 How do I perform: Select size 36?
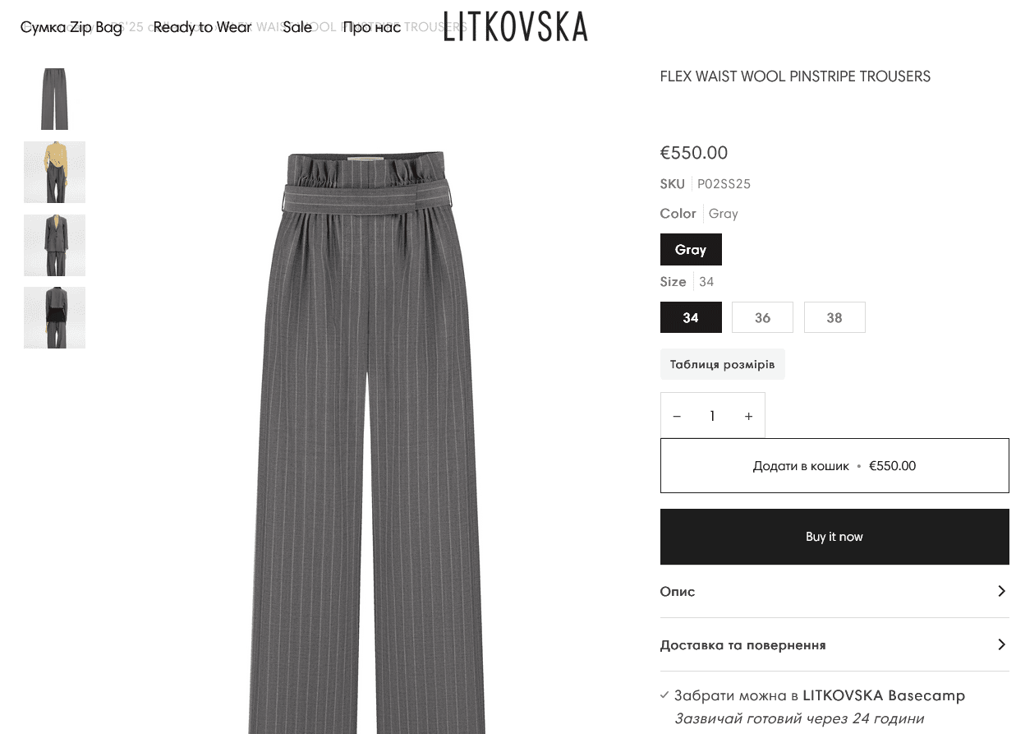[x=762, y=317]
